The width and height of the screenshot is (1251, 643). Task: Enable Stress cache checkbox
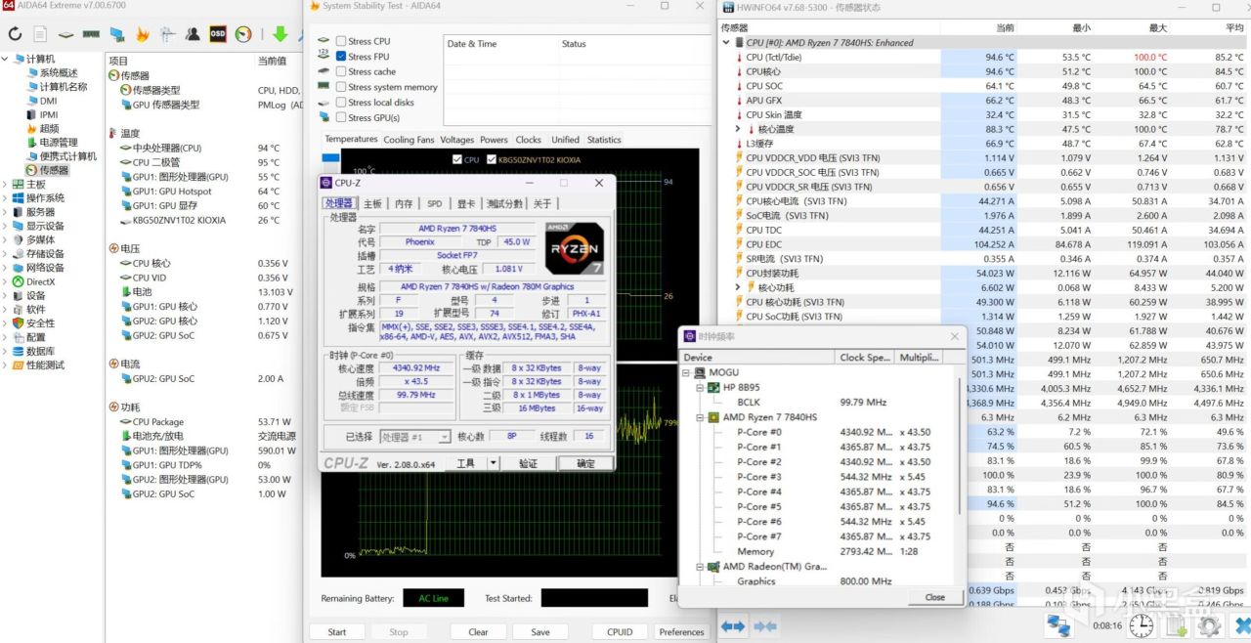341,71
